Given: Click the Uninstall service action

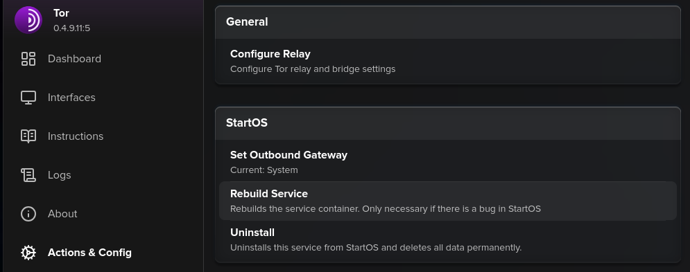Looking at the screenshot, I should point(447,239).
